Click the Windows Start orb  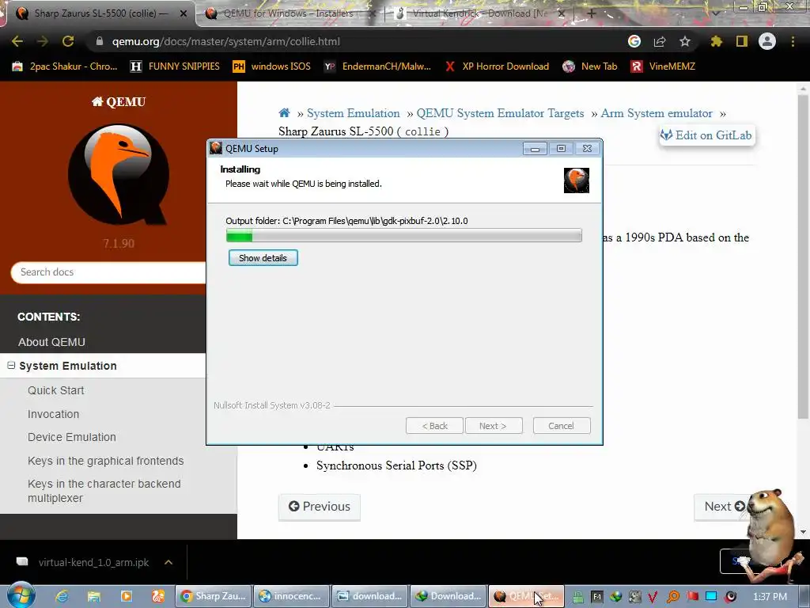[21, 595]
